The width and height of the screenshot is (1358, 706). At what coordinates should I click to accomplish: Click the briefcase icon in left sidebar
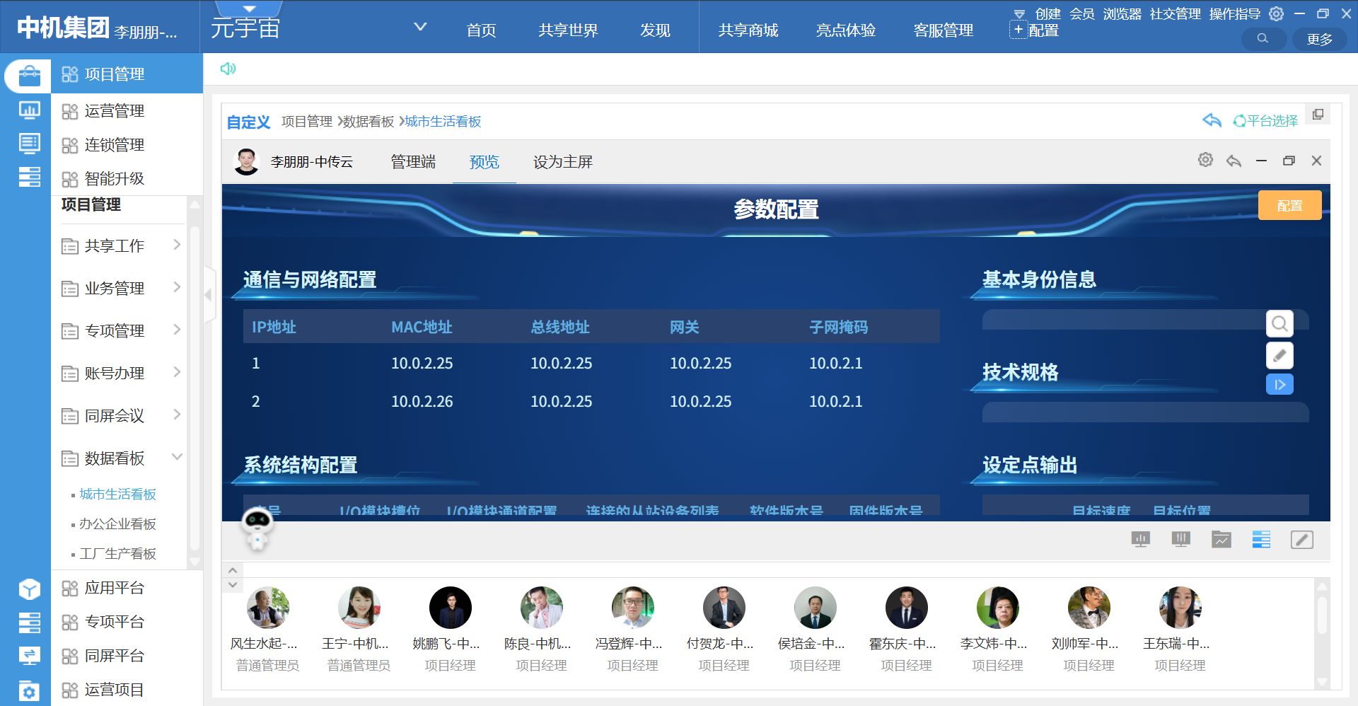(29, 75)
